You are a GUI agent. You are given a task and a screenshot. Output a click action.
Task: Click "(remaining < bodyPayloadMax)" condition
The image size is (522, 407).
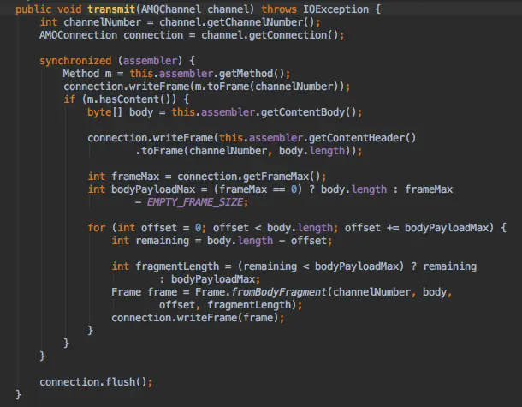tap(321, 266)
